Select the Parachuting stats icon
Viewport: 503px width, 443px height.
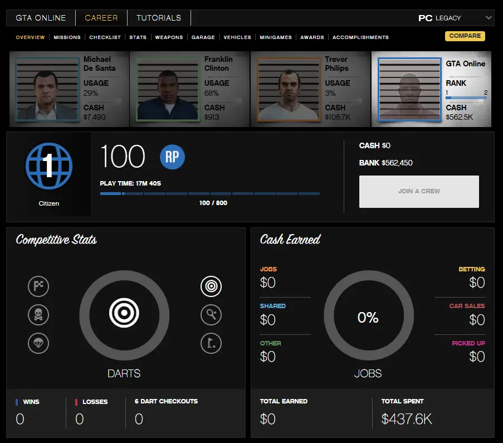click(38, 344)
